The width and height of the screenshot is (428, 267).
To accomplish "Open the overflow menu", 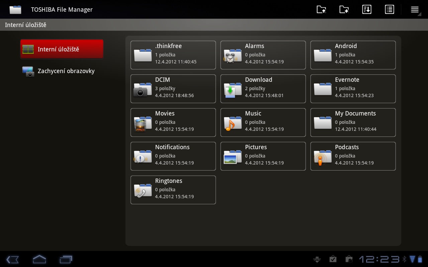I will pos(415,10).
